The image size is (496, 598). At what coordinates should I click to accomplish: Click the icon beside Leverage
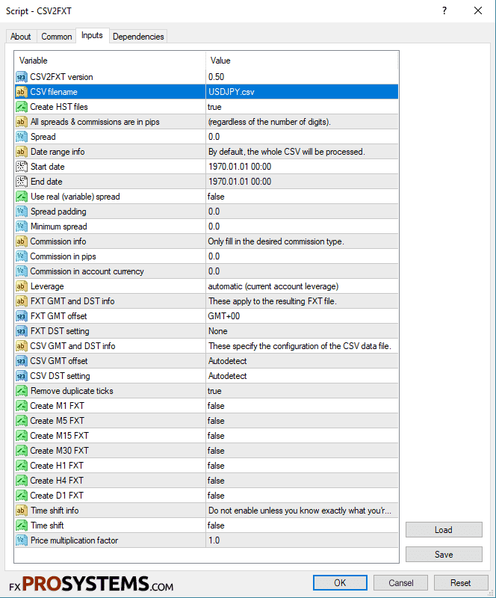(22, 286)
